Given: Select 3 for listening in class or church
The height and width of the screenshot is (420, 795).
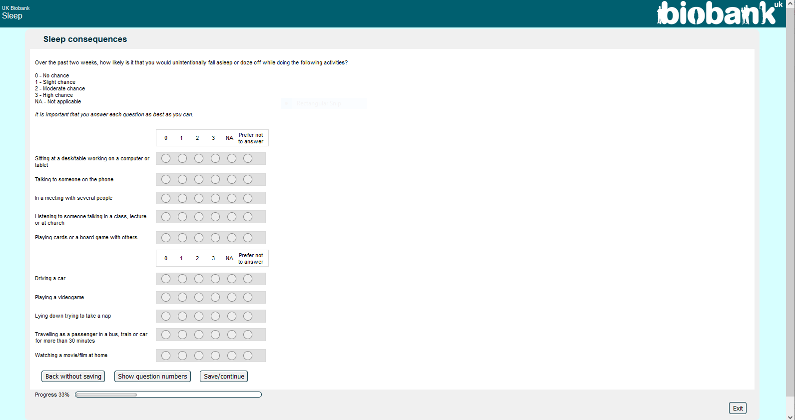Looking at the screenshot, I should click(x=215, y=217).
